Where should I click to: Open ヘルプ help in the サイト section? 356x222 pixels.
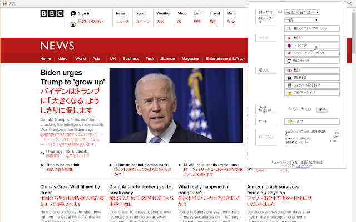312,122
